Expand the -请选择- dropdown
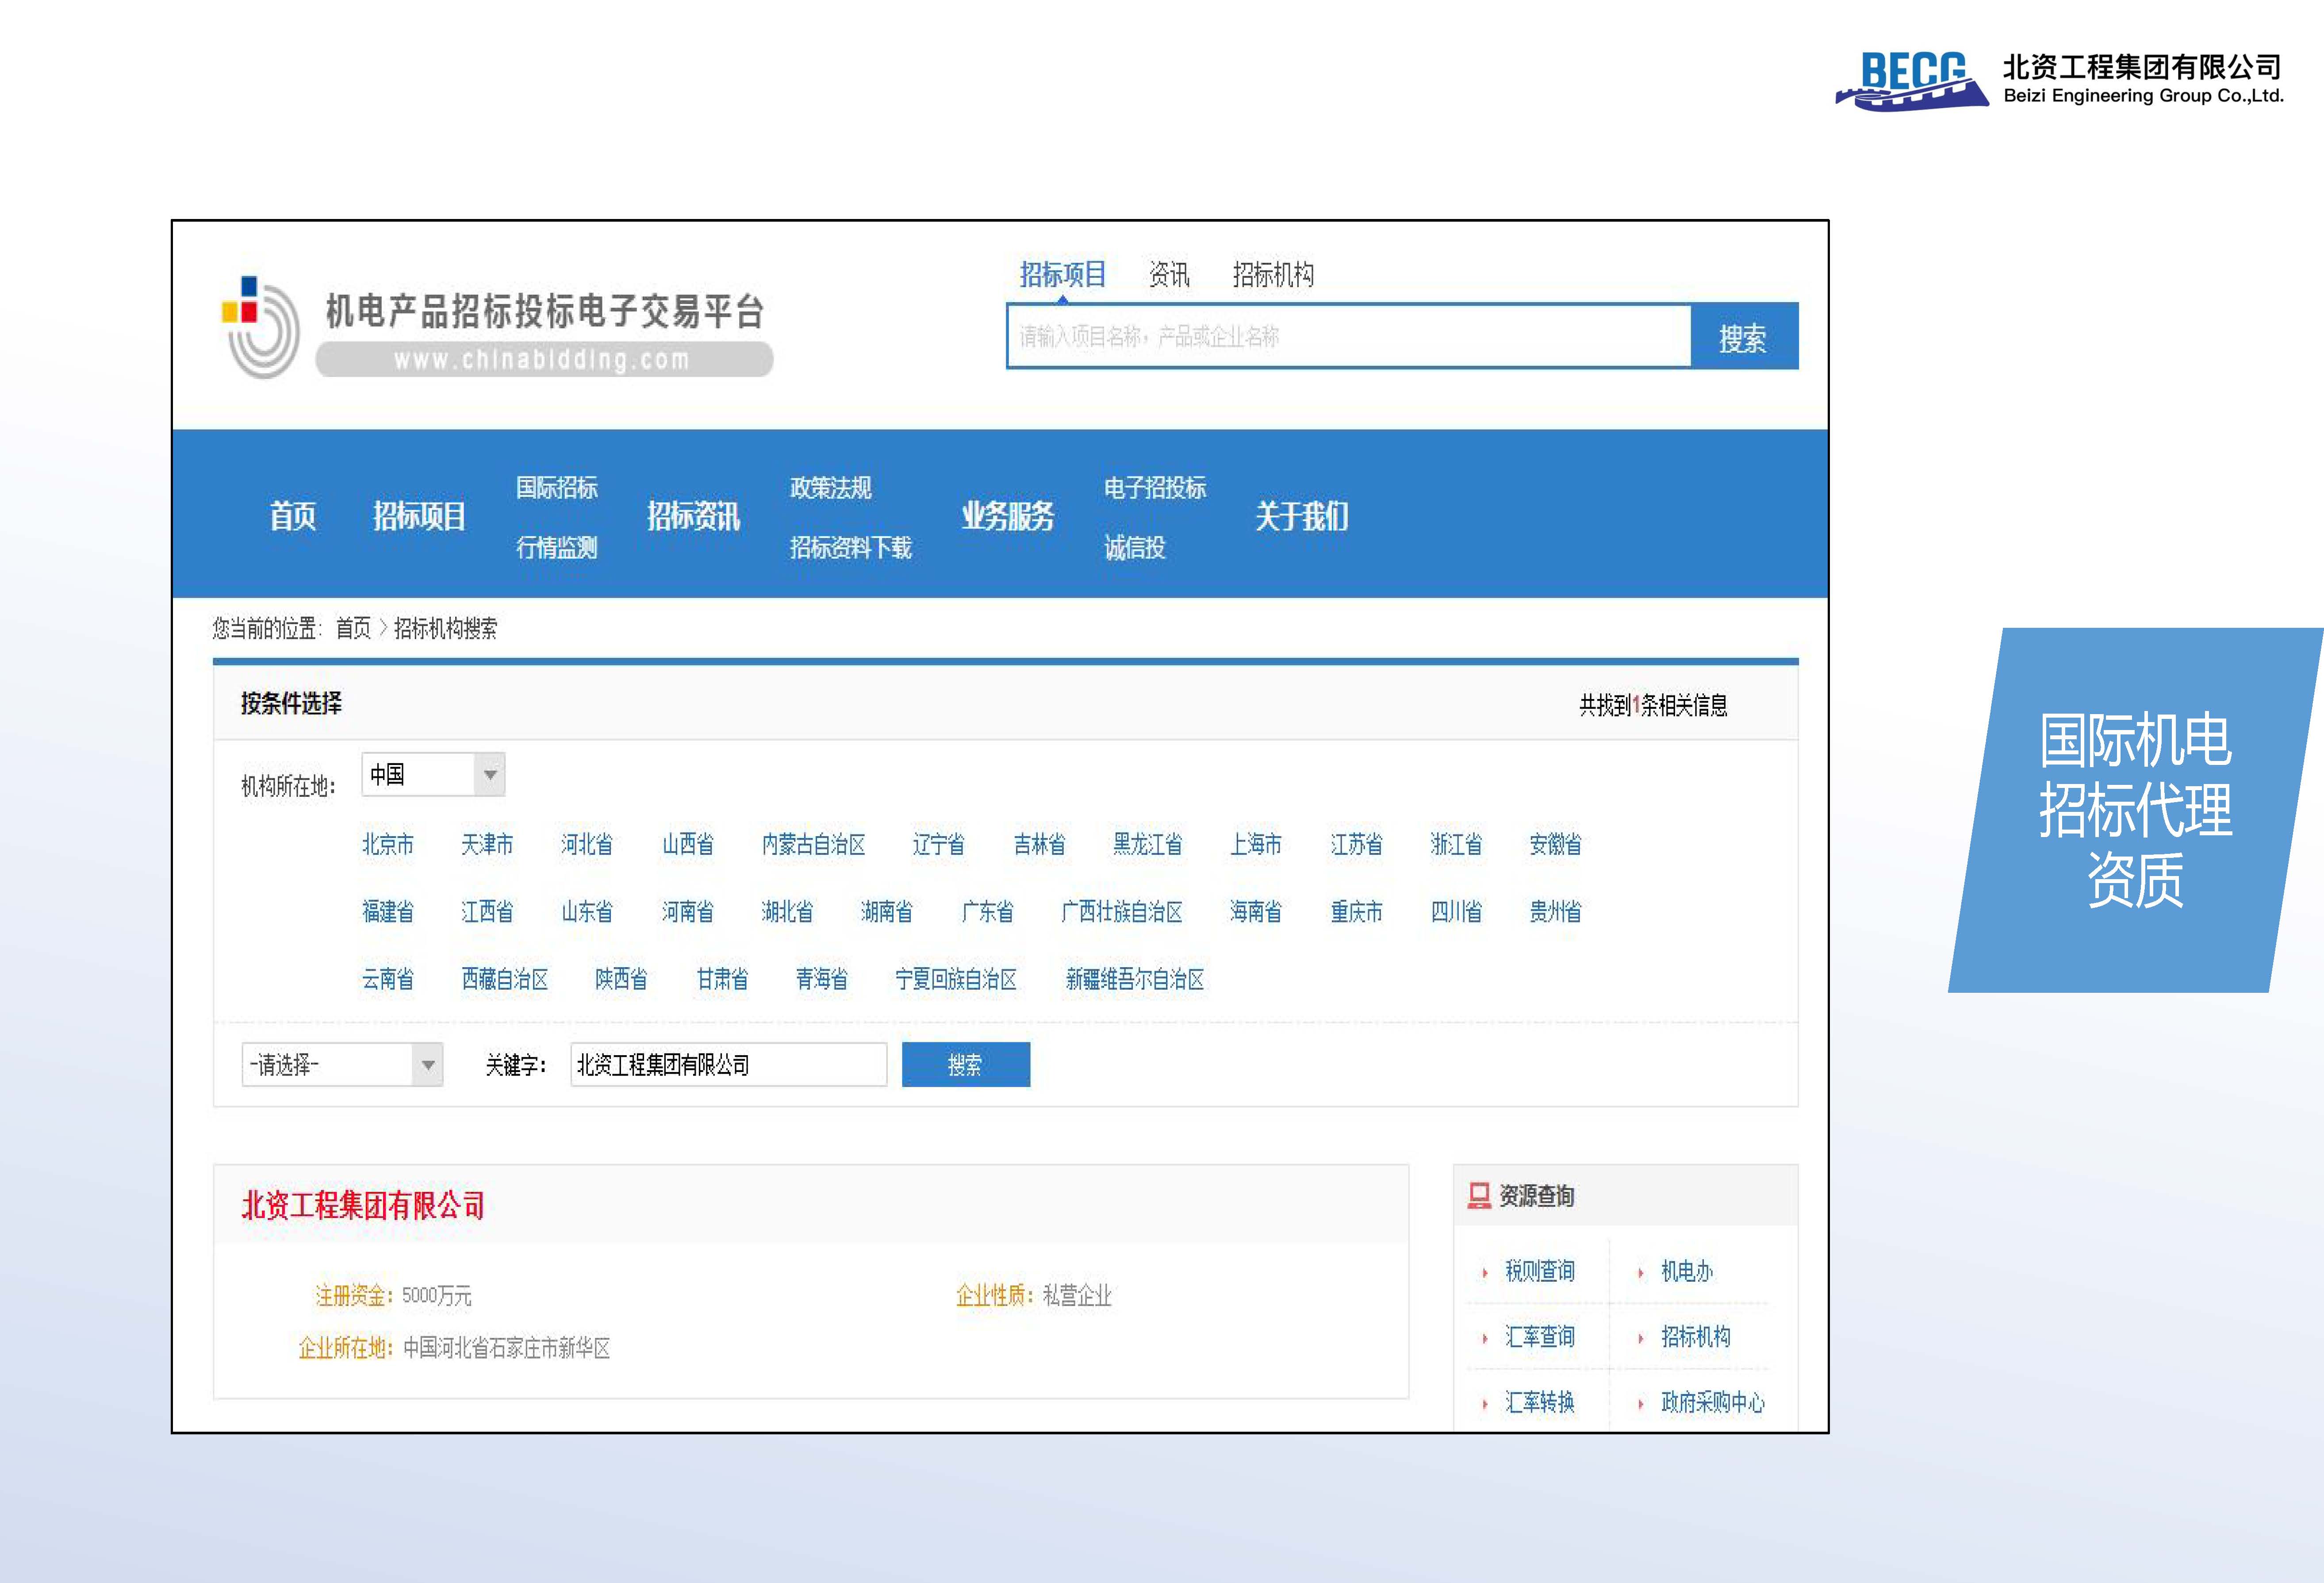Viewport: 2324px width, 1583px height. point(342,1064)
